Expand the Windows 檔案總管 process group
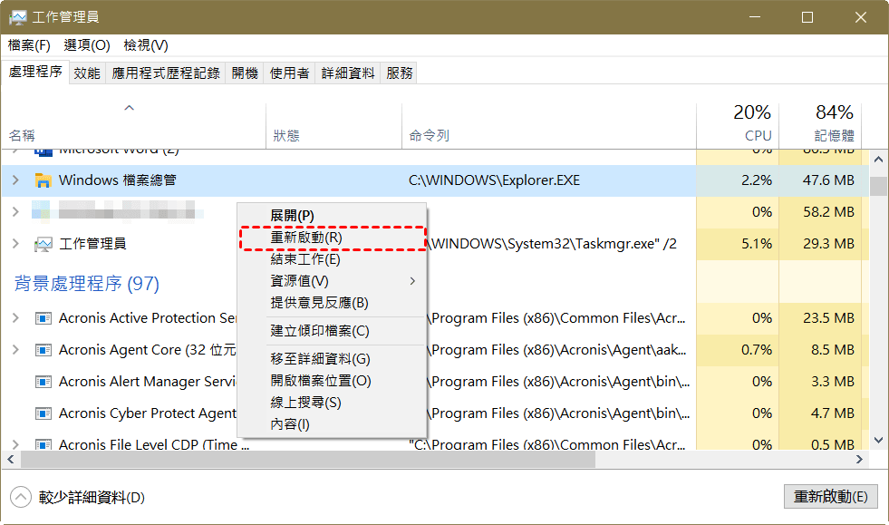Screen dimensions: 889x525 click(16, 180)
